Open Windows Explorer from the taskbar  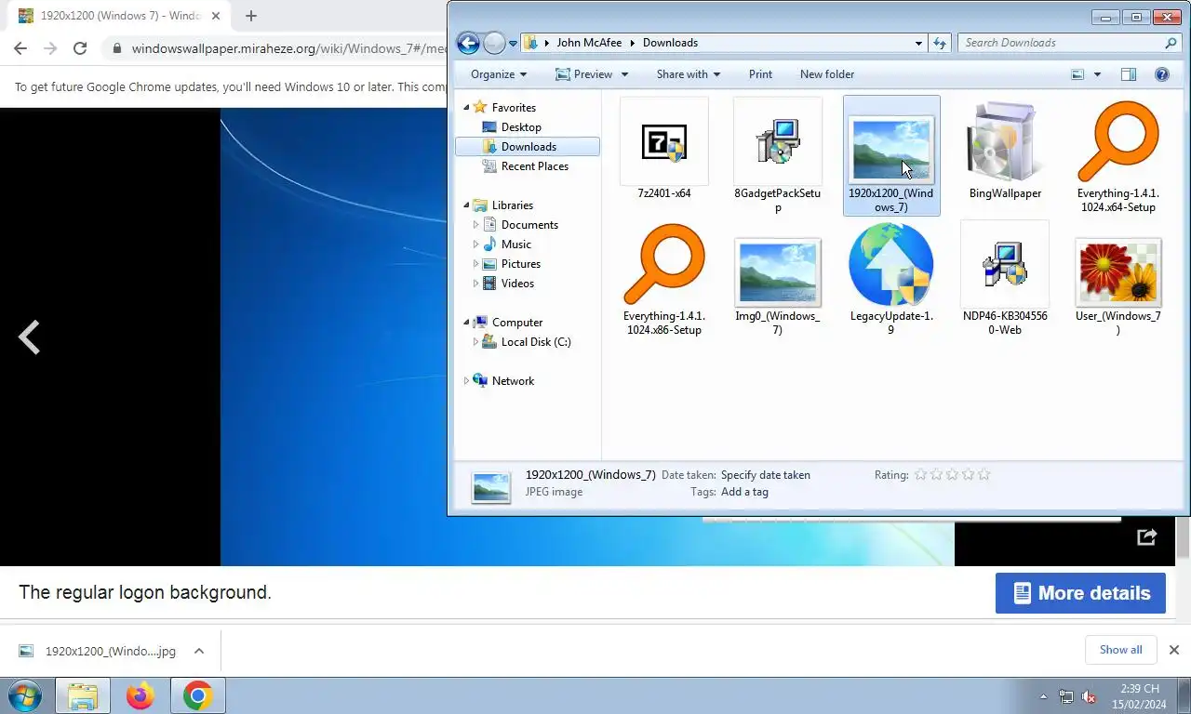[x=83, y=695]
